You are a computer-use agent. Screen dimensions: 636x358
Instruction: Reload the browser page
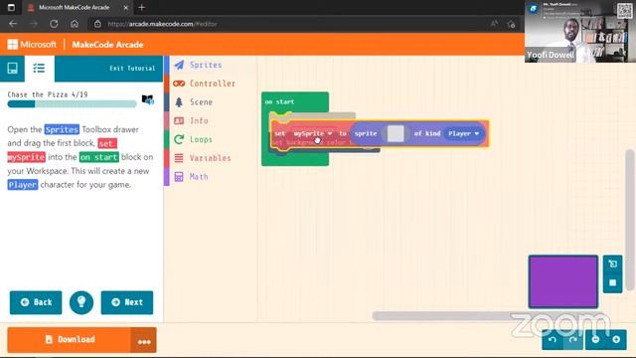coord(54,24)
